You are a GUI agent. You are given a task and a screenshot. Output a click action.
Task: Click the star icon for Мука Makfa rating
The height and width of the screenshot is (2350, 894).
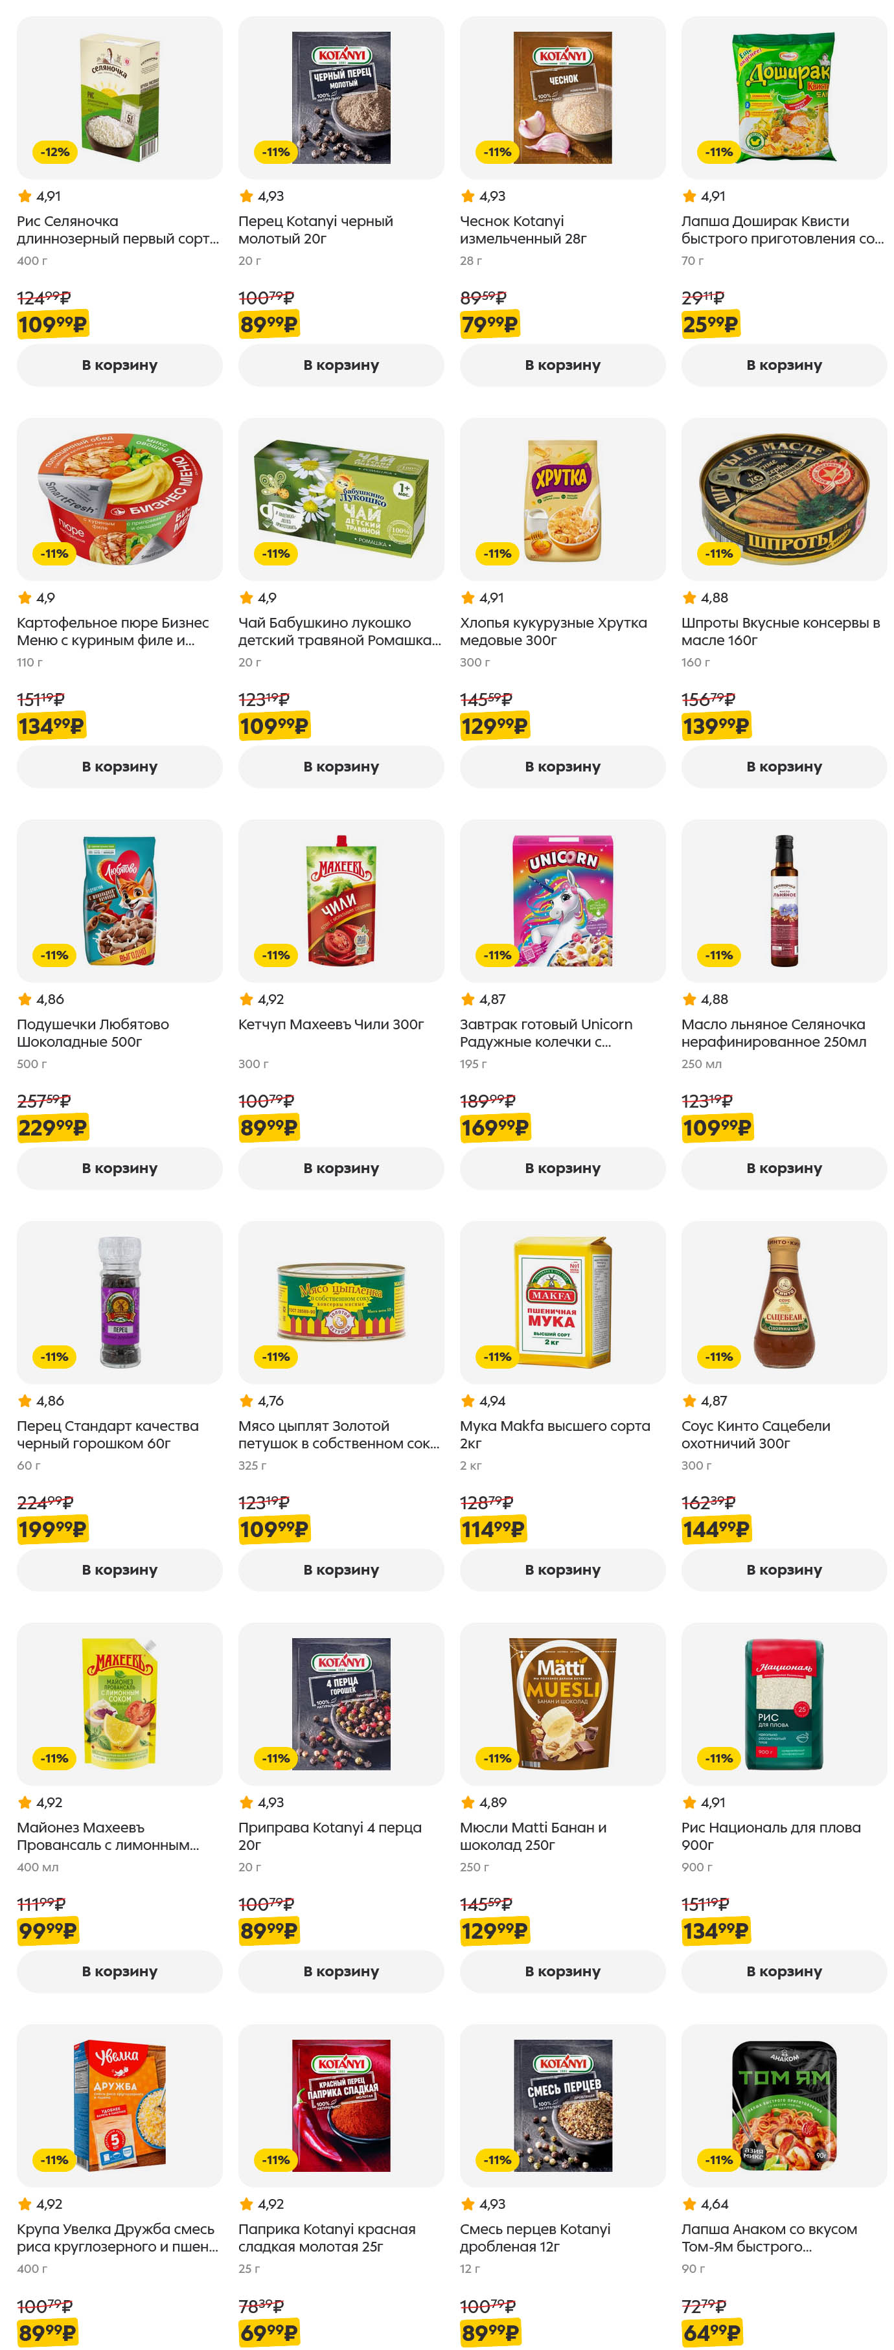pyautogui.click(x=468, y=1400)
